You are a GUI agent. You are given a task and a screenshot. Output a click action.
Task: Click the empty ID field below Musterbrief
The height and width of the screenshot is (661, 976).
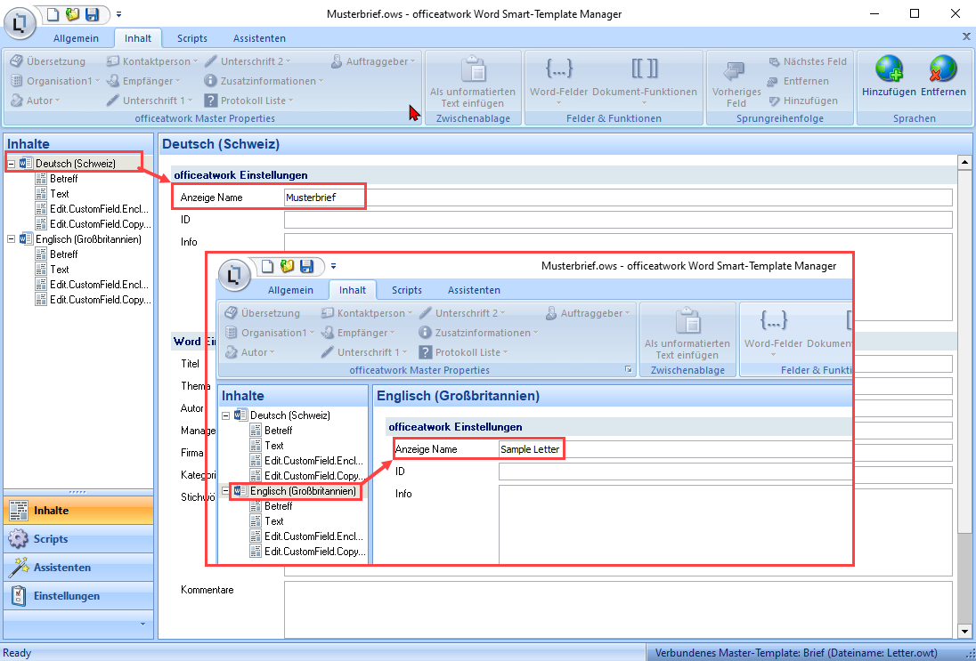[x=618, y=220]
